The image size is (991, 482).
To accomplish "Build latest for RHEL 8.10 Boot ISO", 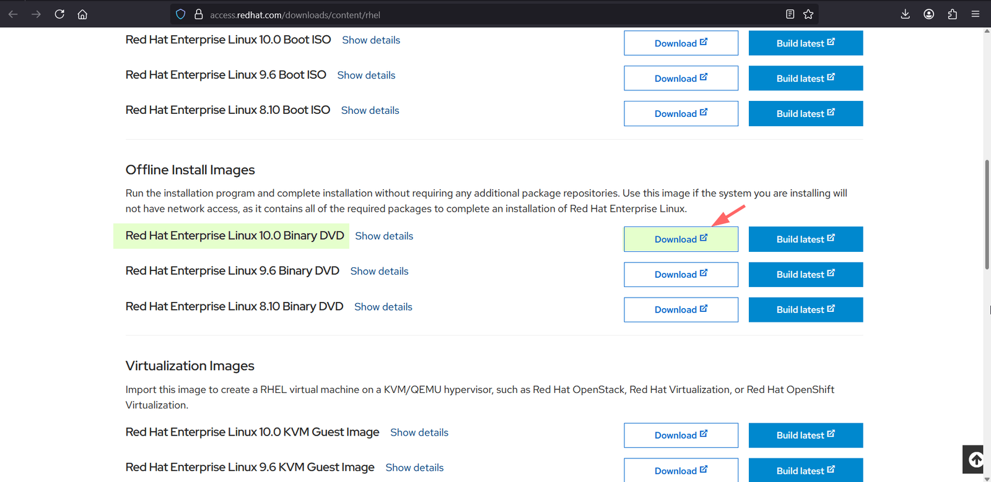I will (x=805, y=114).
